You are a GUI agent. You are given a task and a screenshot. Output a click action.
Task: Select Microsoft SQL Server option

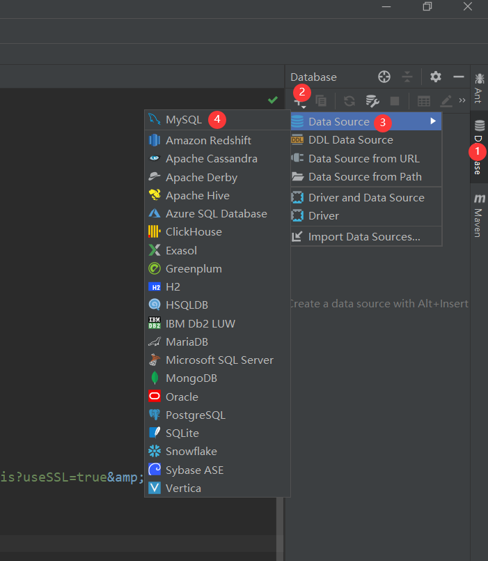217,360
